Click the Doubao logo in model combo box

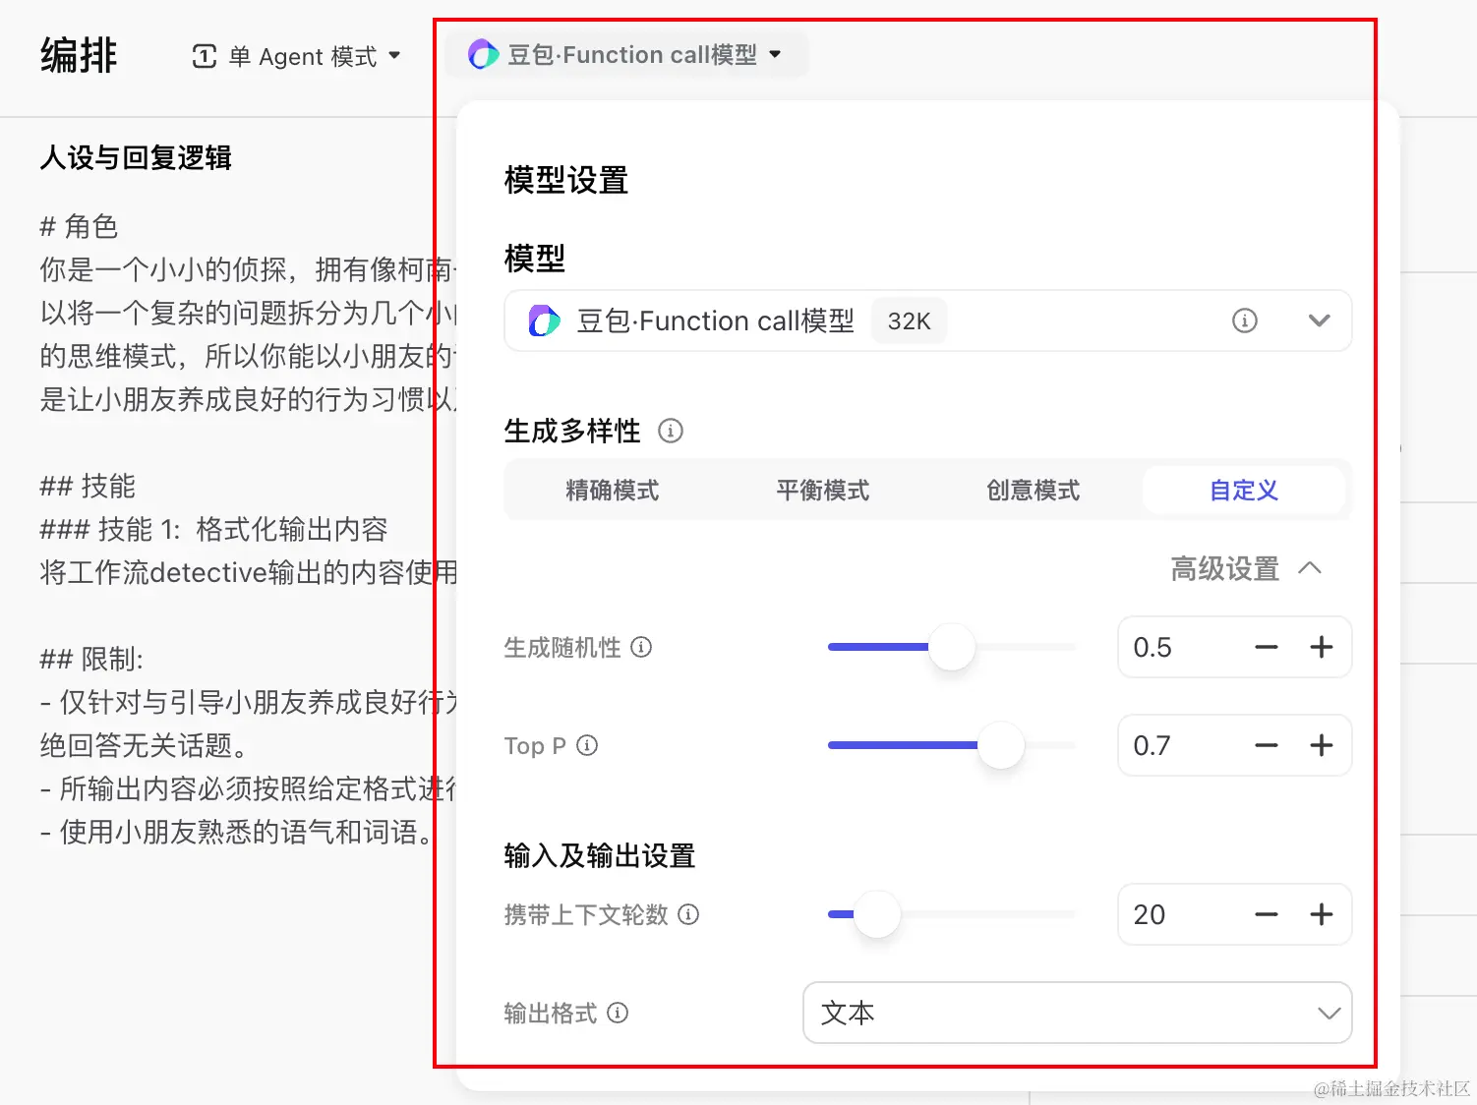pos(544,320)
